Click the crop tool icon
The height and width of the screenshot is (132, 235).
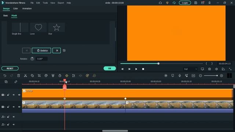tap(39, 76)
